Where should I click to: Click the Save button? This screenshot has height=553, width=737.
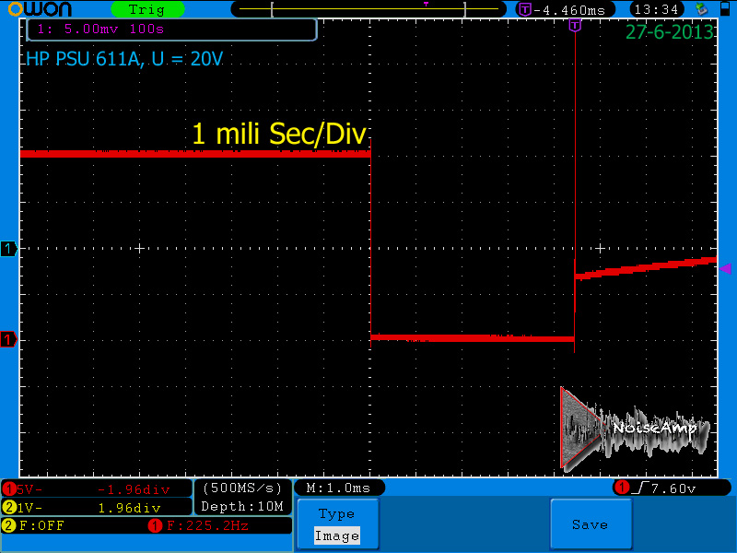click(591, 524)
